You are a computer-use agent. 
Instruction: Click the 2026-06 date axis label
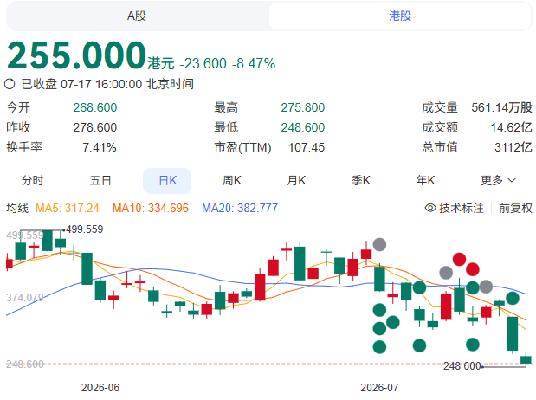(100, 388)
